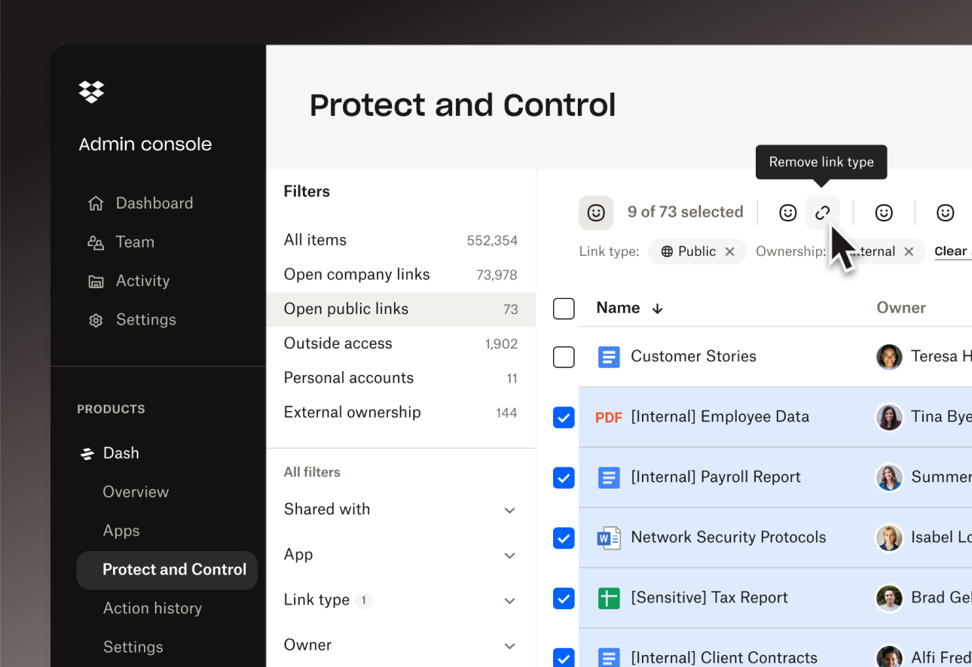Screen dimensions: 972x667
Task: Click Isabel's avatar in the Owner column
Action: [889, 538]
